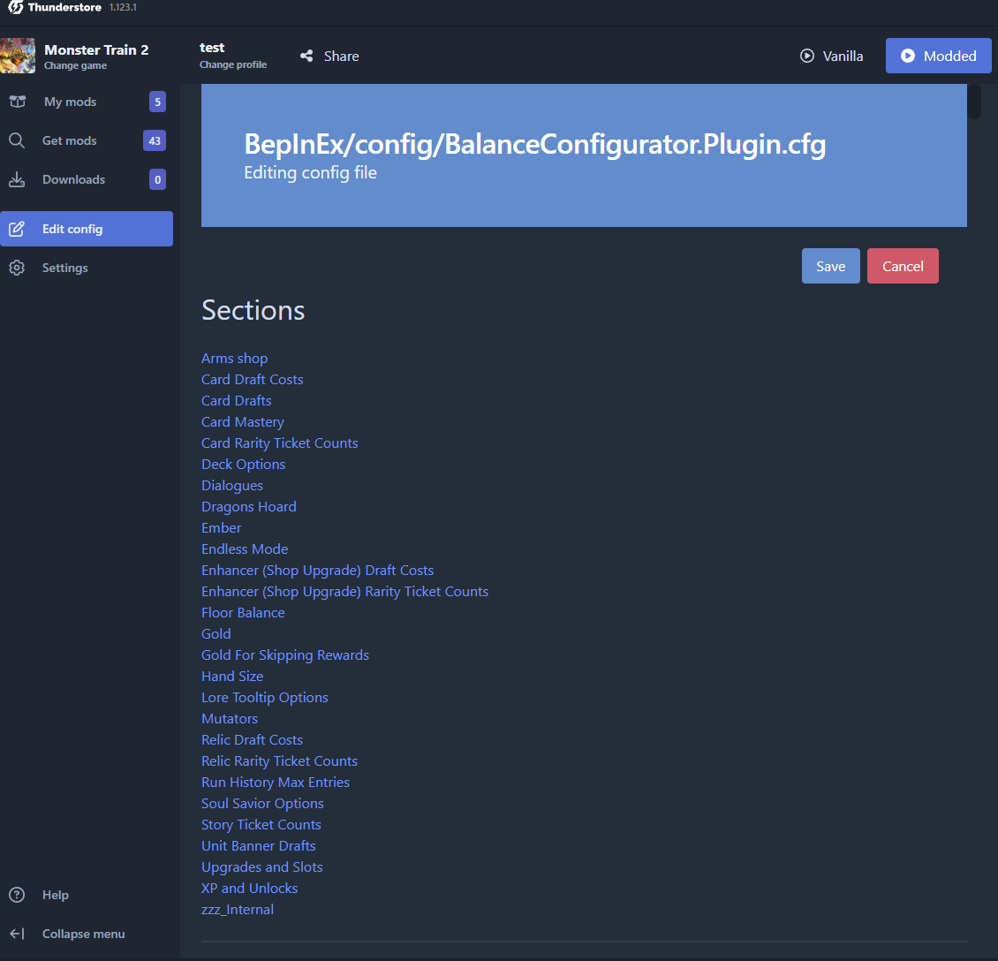Click the play icon on Modded
Image resolution: width=998 pixels, height=961 pixels.
[908, 56]
